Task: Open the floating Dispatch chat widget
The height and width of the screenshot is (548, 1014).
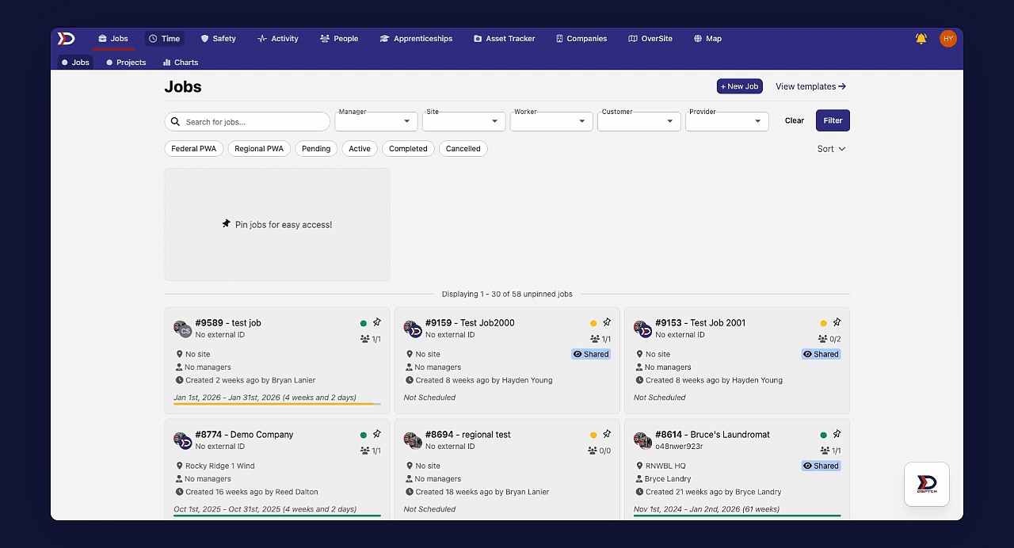Action: (927, 484)
